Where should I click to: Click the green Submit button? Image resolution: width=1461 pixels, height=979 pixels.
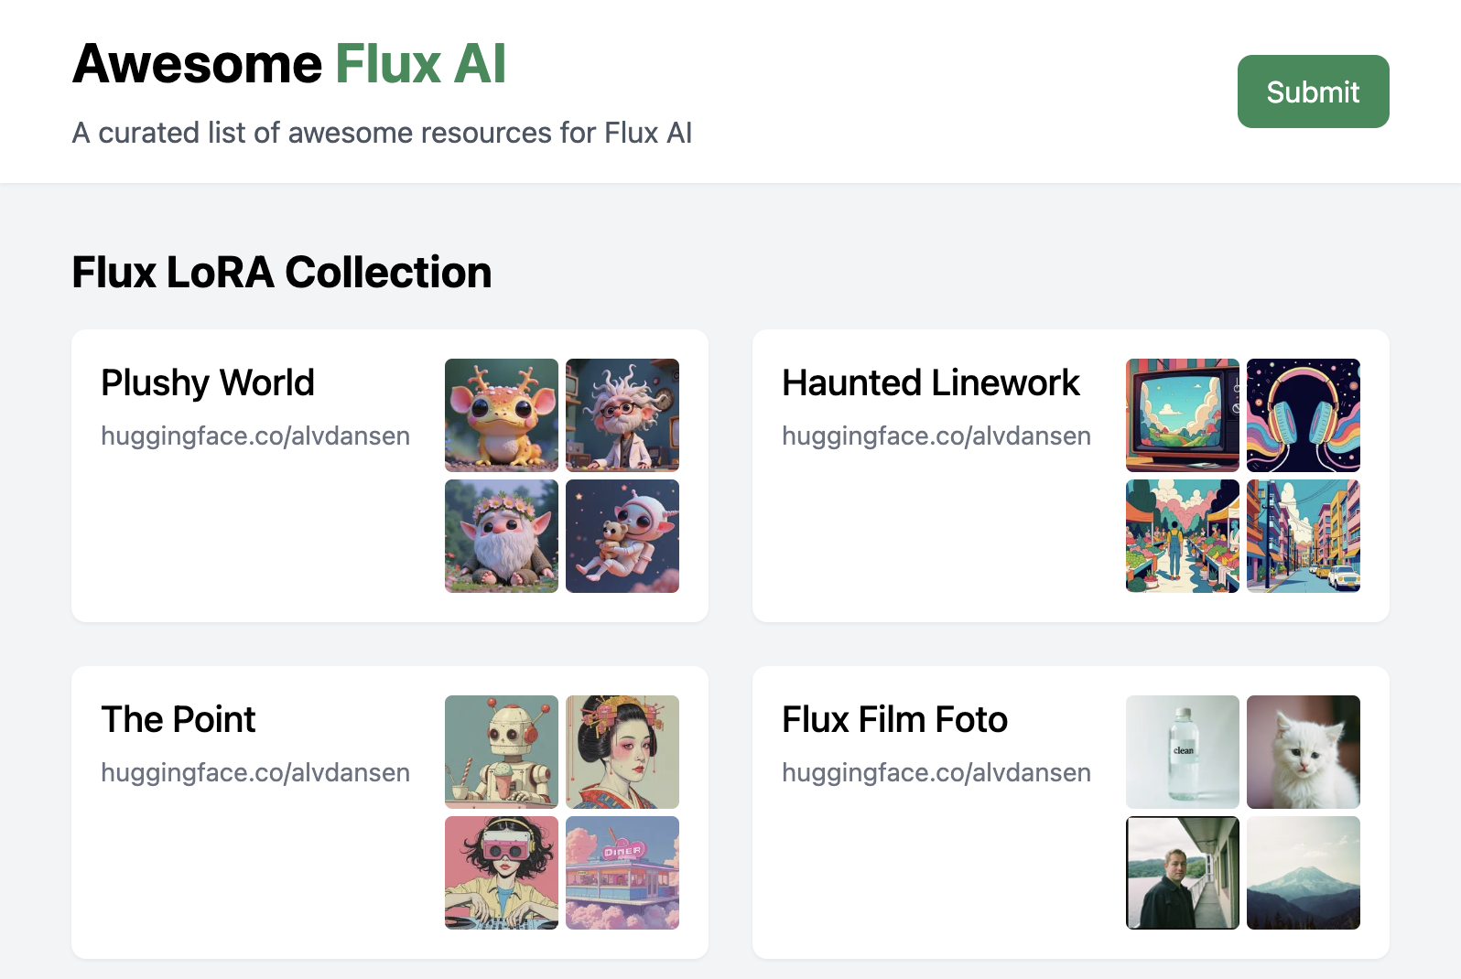(x=1313, y=91)
